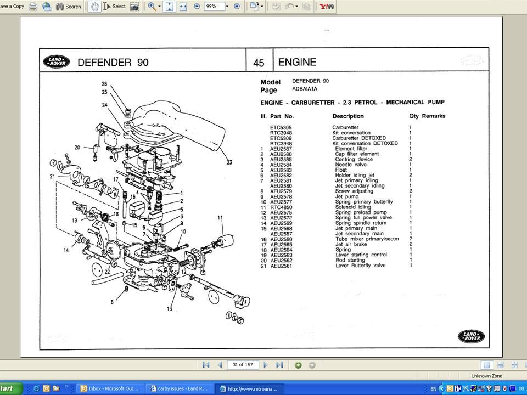Image resolution: width=527 pixels, height=395 pixels.
Task: Click the EN language indicator
Action: (x=433, y=389)
